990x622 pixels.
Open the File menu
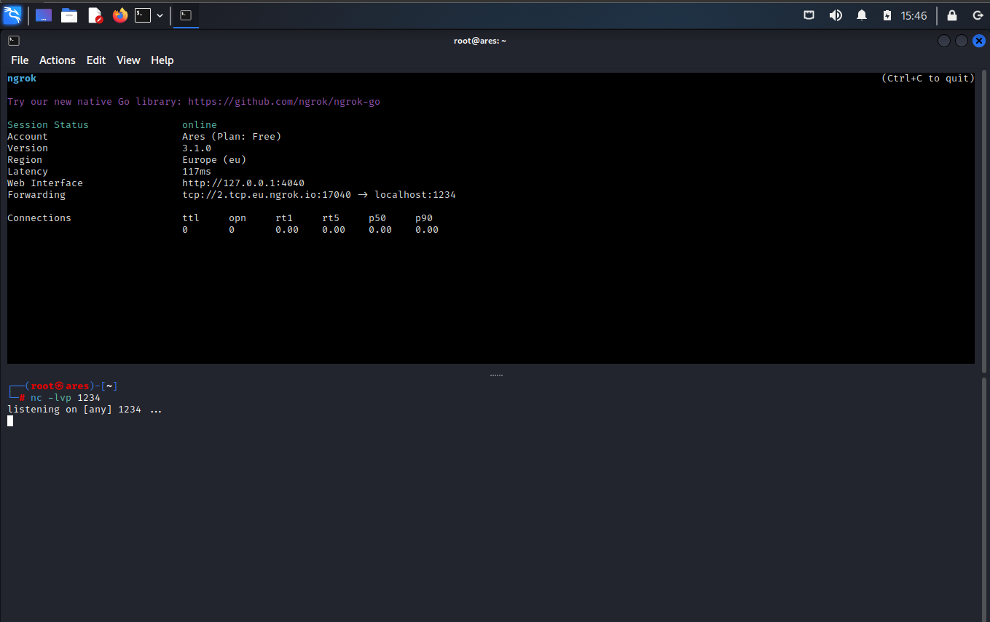[20, 60]
